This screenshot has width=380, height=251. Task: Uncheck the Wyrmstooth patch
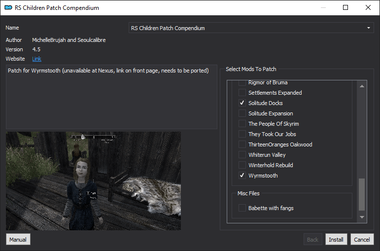[x=242, y=176]
